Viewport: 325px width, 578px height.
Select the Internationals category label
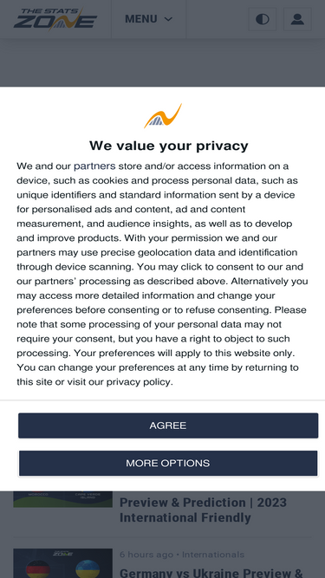click(x=213, y=555)
